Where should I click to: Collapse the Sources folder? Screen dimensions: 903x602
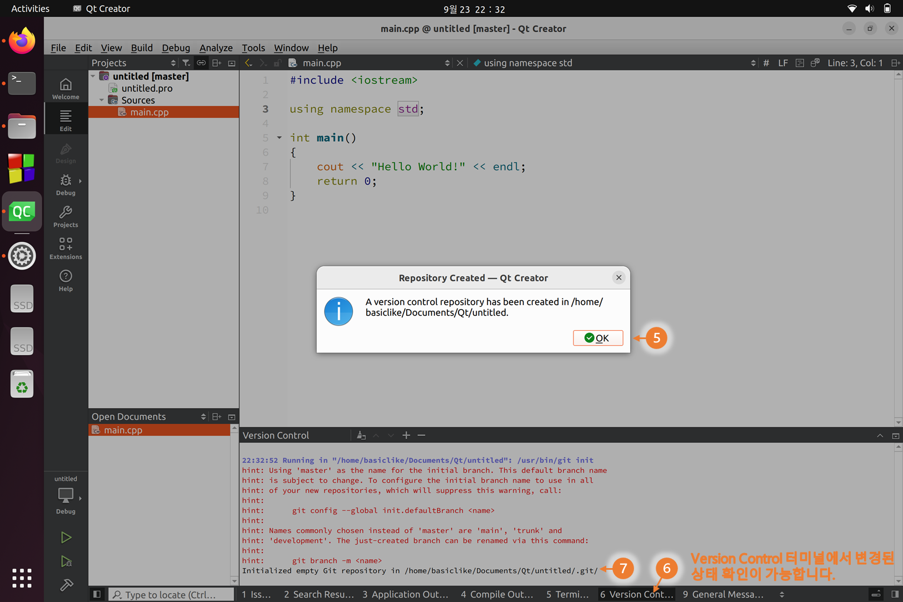(x=102, y=100)
